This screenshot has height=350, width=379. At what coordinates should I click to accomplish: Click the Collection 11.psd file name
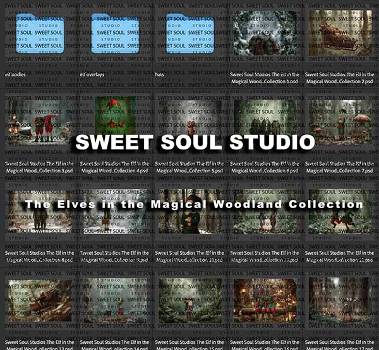point(265,256)
